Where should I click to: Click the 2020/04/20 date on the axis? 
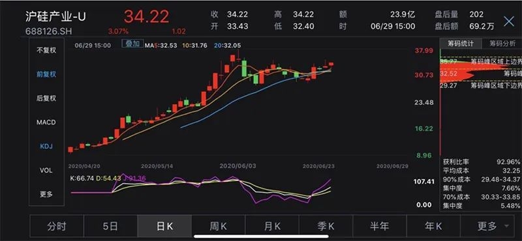click(x=84, y=165)
